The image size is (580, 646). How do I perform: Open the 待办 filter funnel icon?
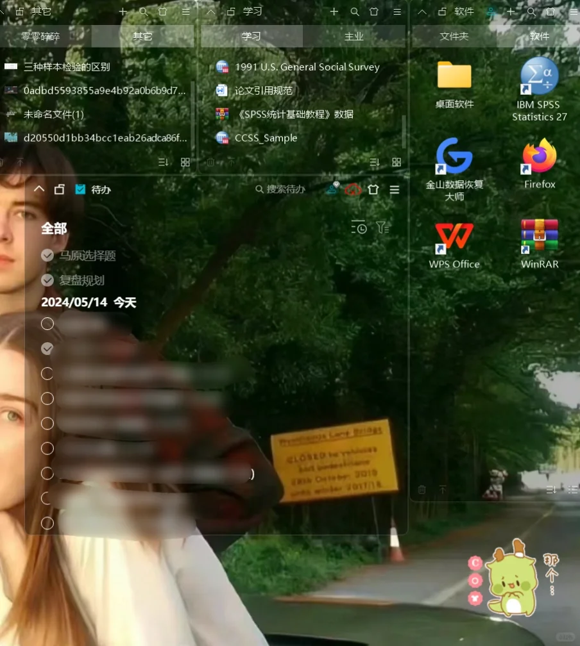[382, 228]
